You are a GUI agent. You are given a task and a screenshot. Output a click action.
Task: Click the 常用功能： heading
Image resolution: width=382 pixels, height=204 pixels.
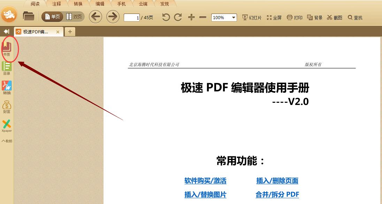click(x=240, y=161)
